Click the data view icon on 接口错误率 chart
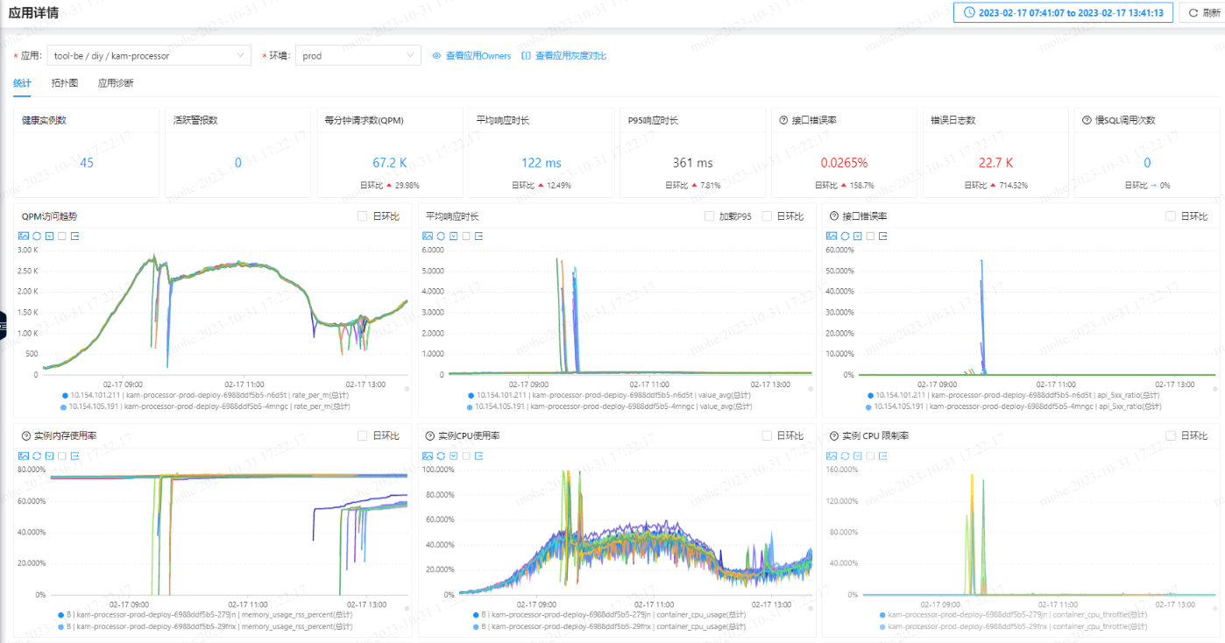Screen dimensions: 1225x643 pos(859,236)
